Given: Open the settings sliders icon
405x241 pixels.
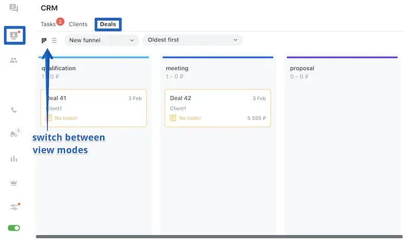Looking at the screenshot, I should 14,207.
